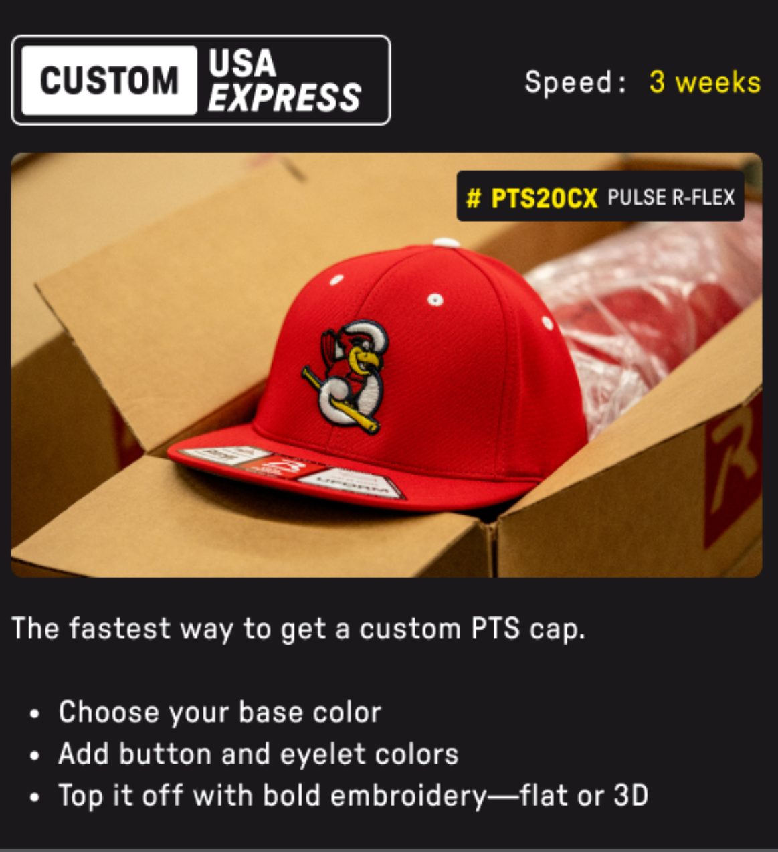Select the PULSE R-FLEX label
This screenshot has height=852, width=778.
point(671,197)
